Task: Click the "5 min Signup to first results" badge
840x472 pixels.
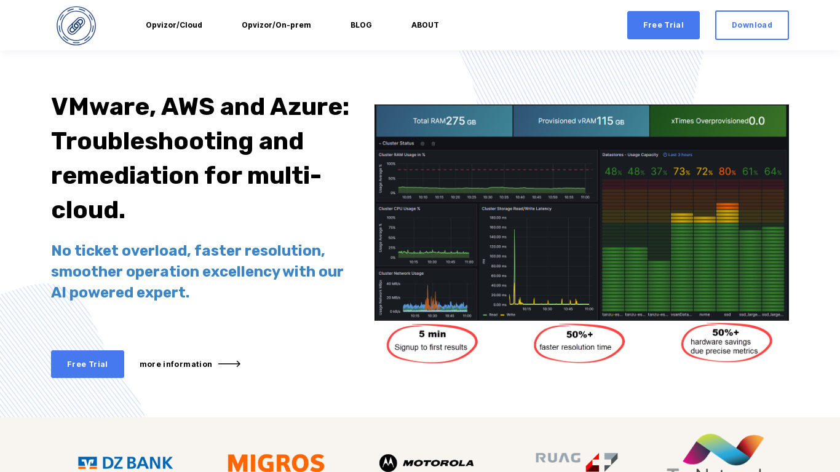Action: pos(432,343)
